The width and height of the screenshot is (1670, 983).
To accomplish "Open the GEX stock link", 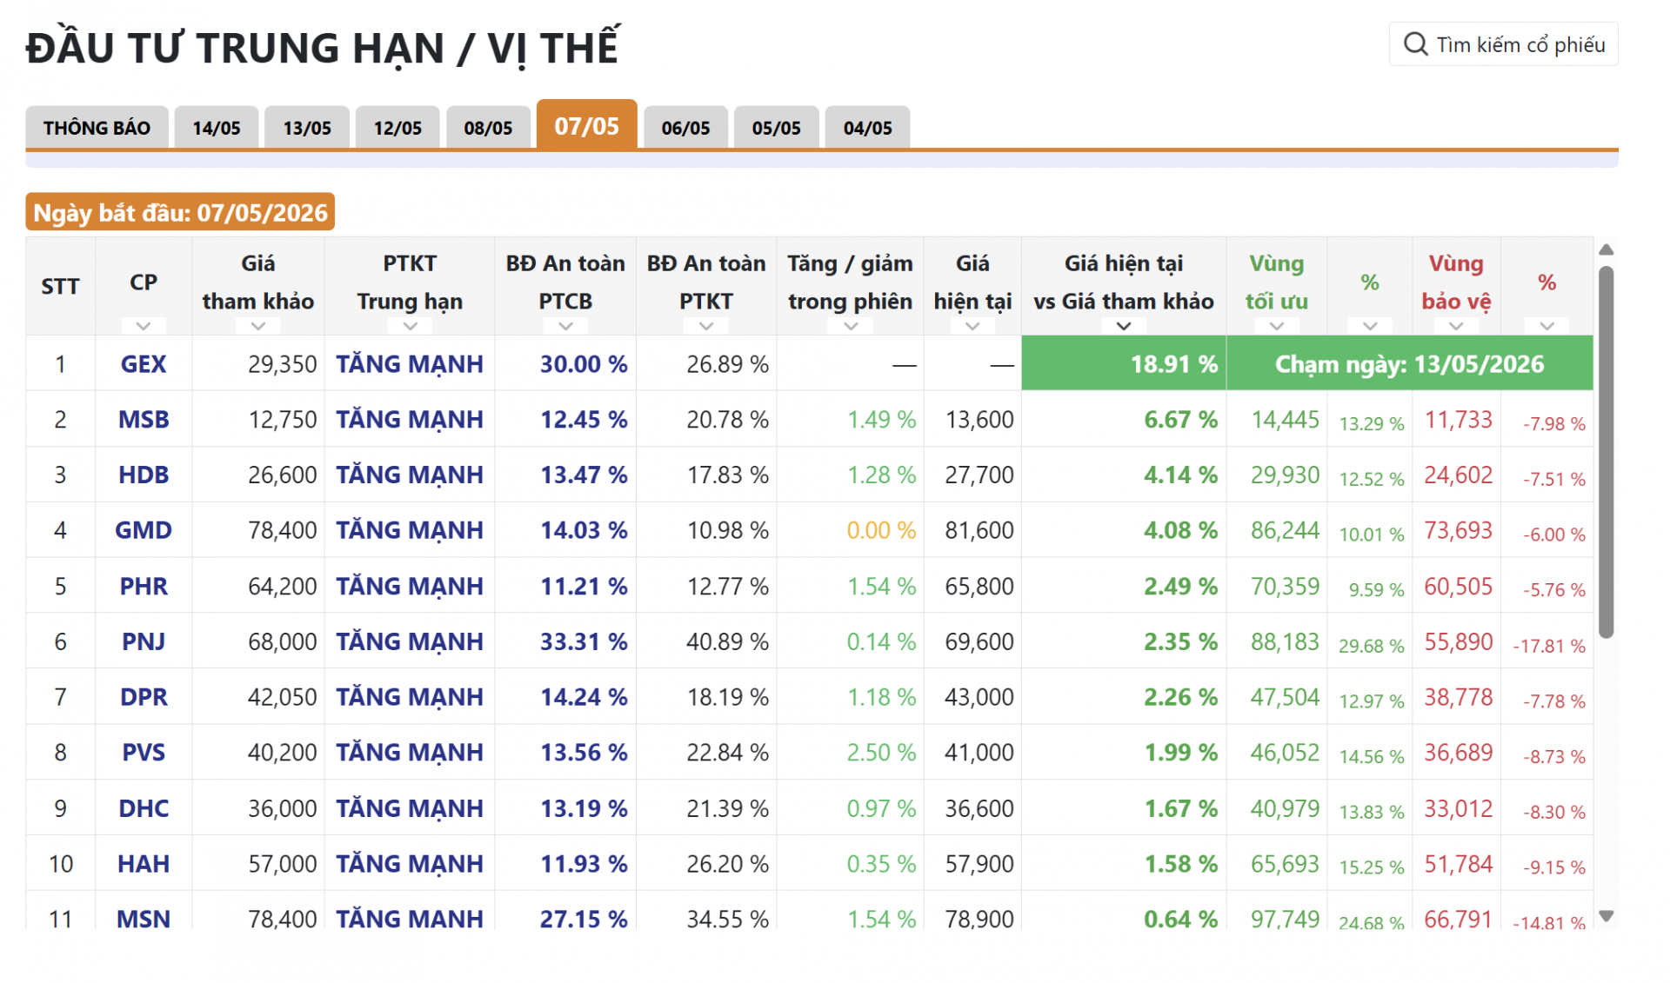I will coord(144,364).
